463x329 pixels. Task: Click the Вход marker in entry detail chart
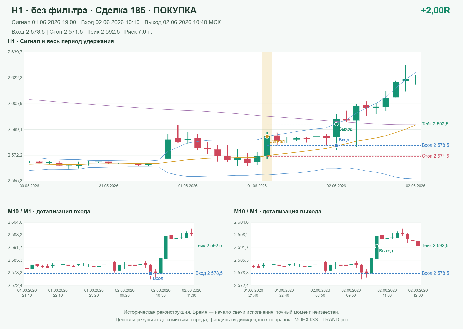[x=150, y=273]
